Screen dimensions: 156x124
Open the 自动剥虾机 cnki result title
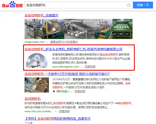(x=33, y=99)
